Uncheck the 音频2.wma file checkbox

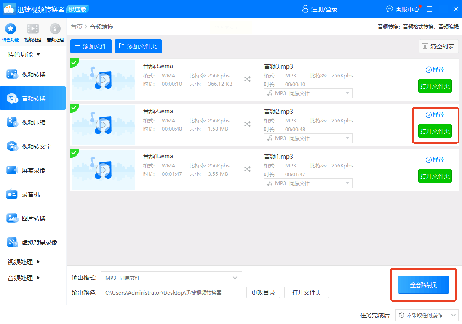74,107
